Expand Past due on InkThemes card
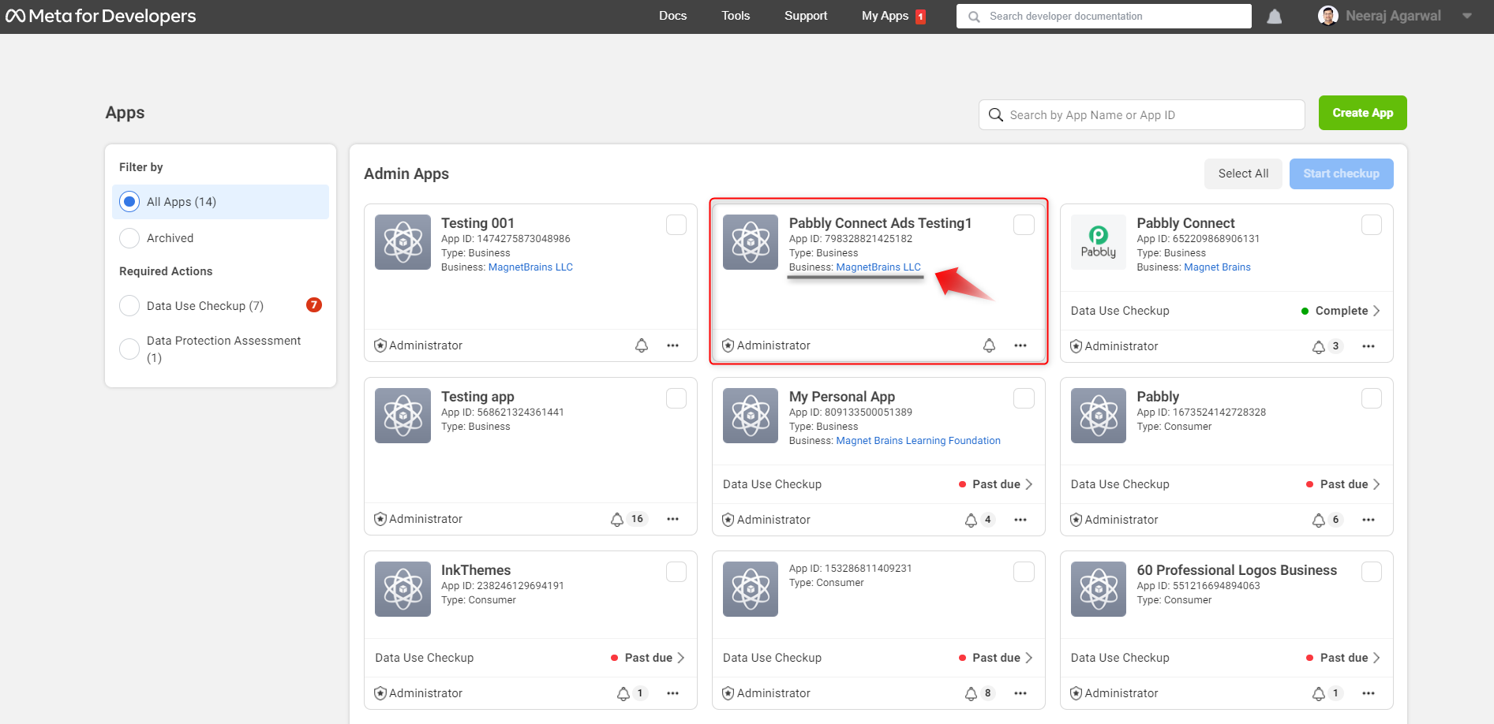This screenshot has width=1494, height=724. (x=648, y=658)
